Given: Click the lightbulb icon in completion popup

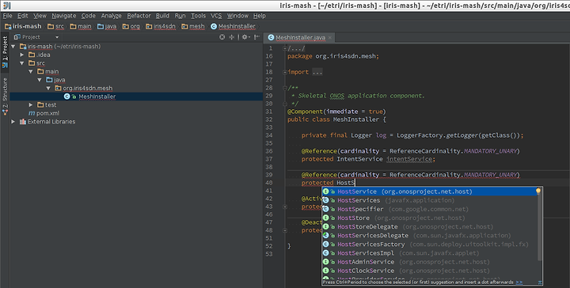Looking at the screenshot, I should click(x=538, y=191).
